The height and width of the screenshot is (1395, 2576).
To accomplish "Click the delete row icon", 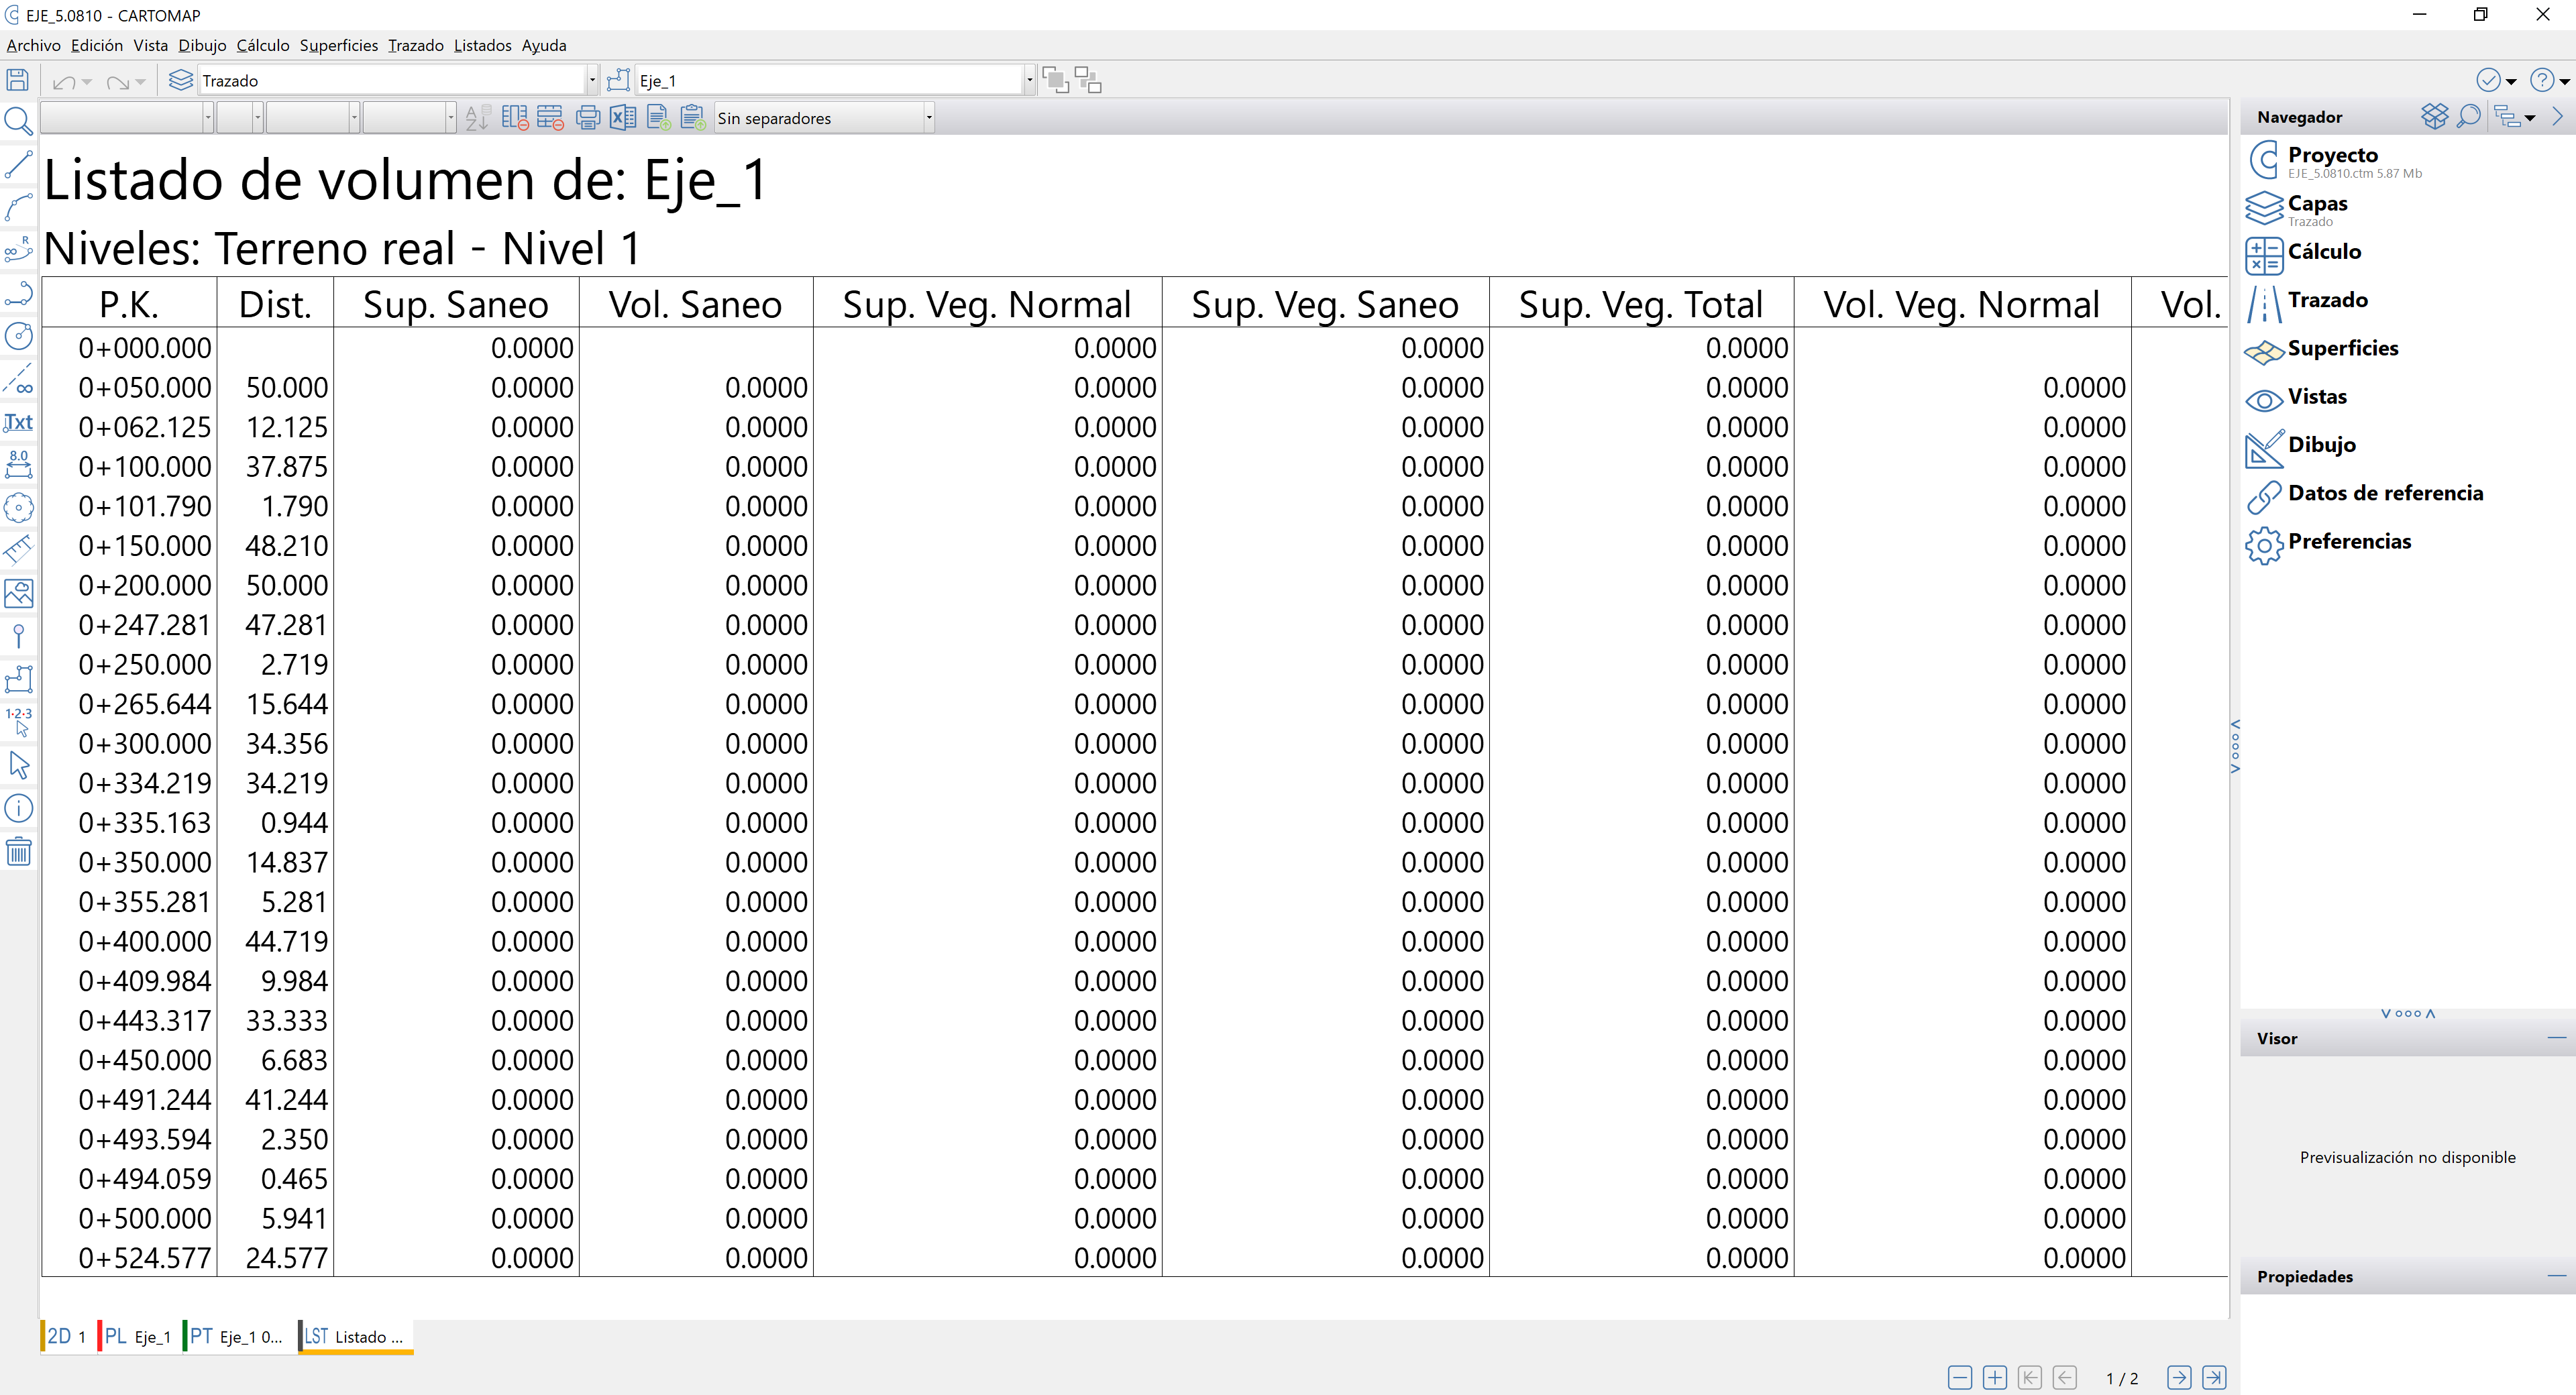I will coord(550,118).
